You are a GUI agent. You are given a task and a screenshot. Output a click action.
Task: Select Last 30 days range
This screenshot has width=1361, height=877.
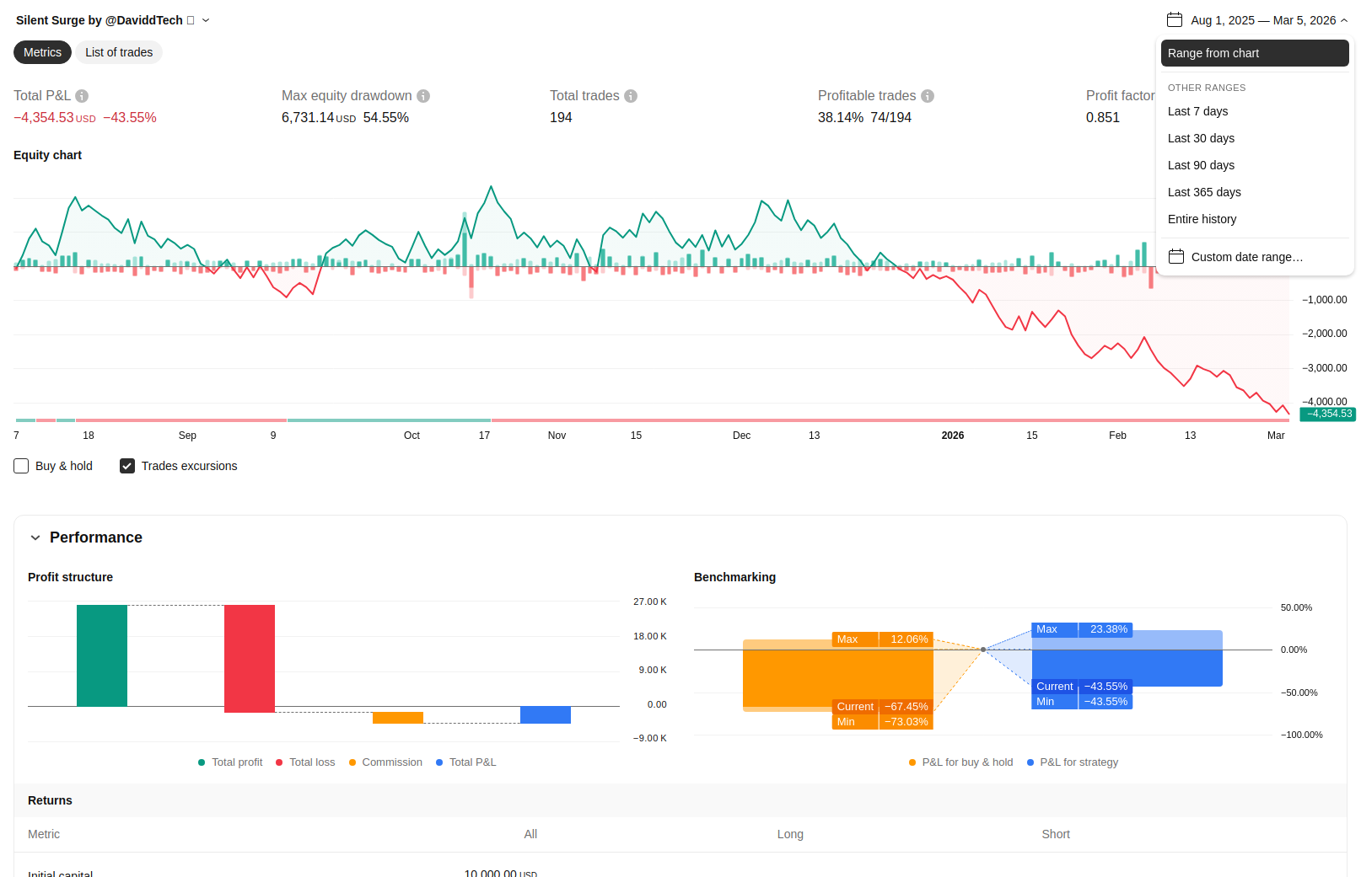(x=1201, y=138)
